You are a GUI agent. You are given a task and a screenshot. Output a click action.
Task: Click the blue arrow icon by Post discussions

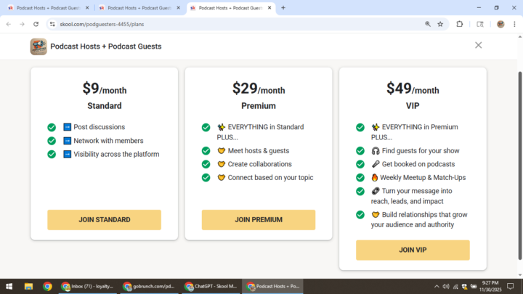pos(68,127)
